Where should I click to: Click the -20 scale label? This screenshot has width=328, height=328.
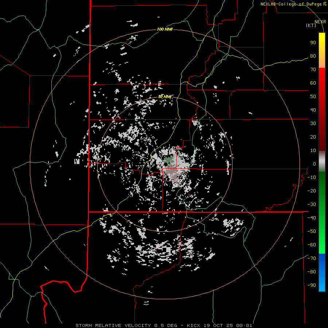[x=312, y=191]
